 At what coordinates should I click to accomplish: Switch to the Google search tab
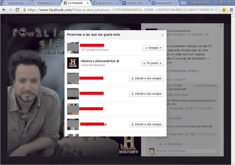163,3
